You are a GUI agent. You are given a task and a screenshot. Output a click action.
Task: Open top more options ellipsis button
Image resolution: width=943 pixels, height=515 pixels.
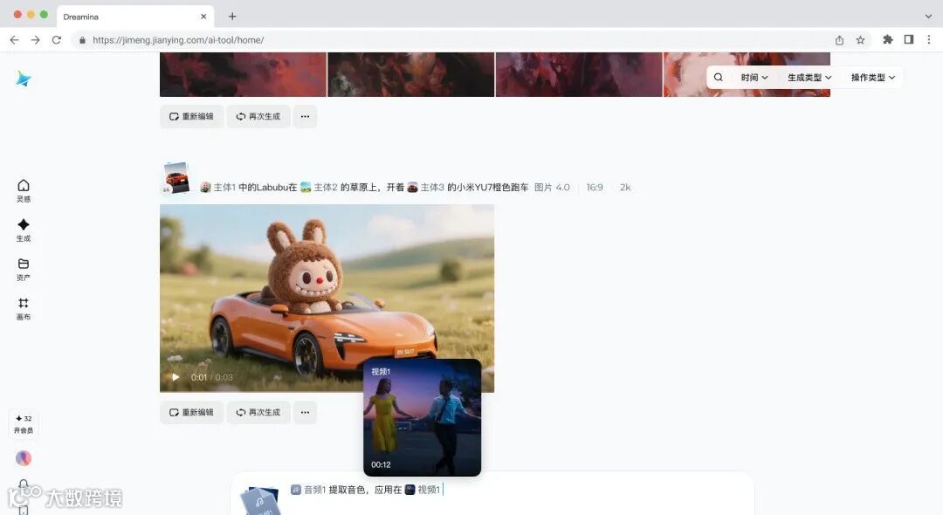tap(305, 117)
